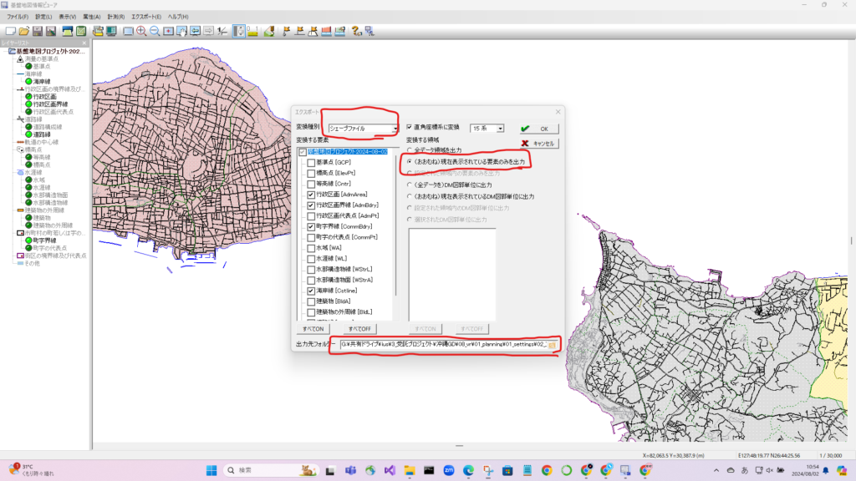Viewport: 856px width, 481px height.
Task: Click the zoom in magnifier icon
Action: 141,31
